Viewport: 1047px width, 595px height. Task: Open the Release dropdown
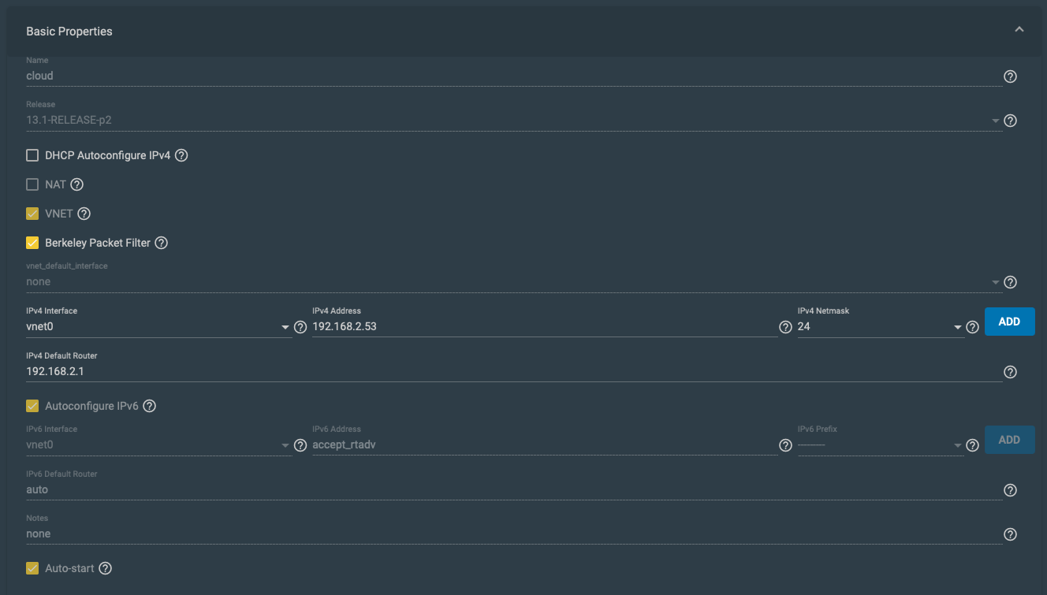514,121
